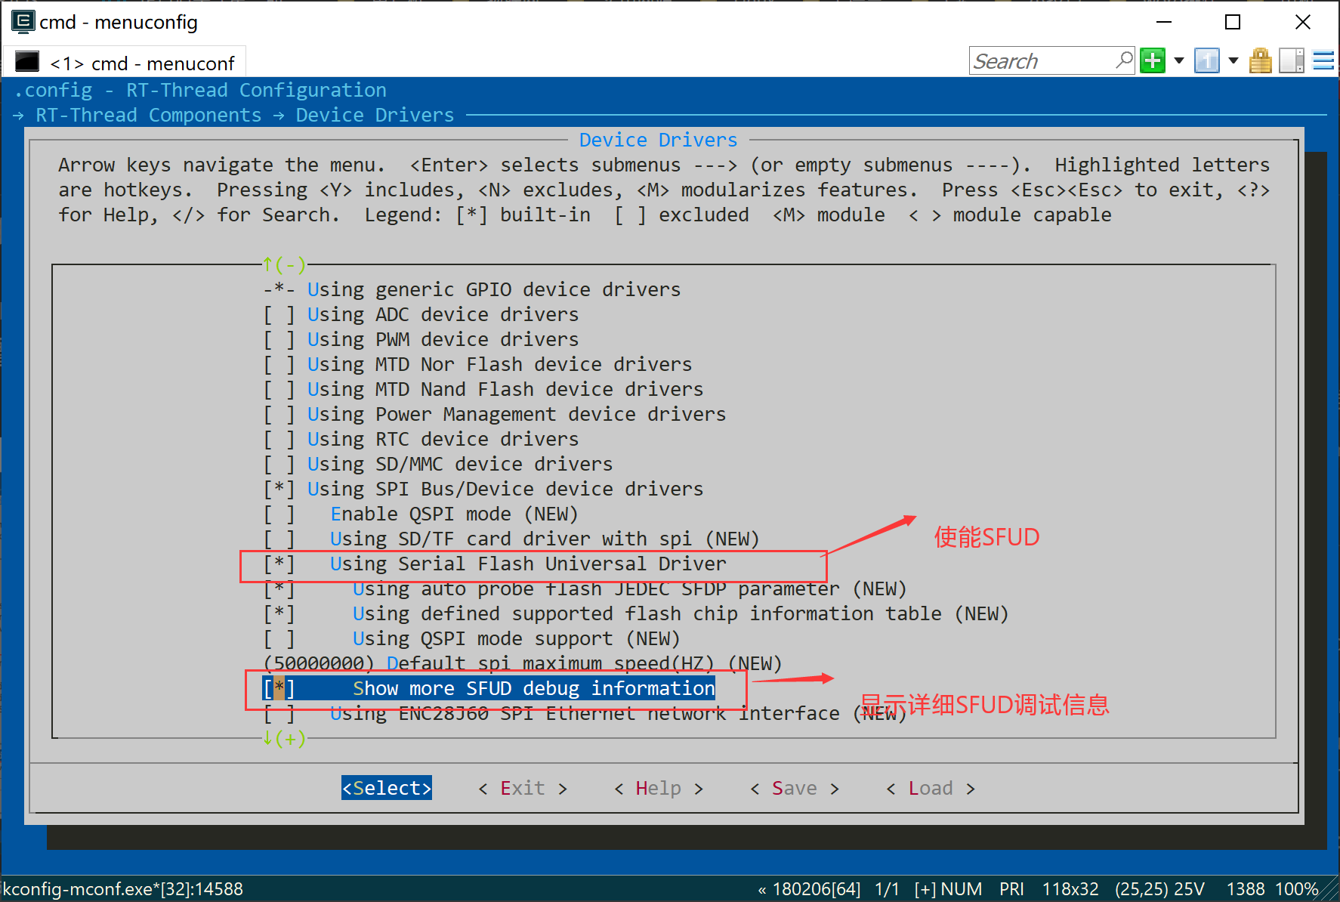Viewport: 1340px width, 902px height.
Task: Click the active console number '1' toolbar icon
Action: 1206,60
